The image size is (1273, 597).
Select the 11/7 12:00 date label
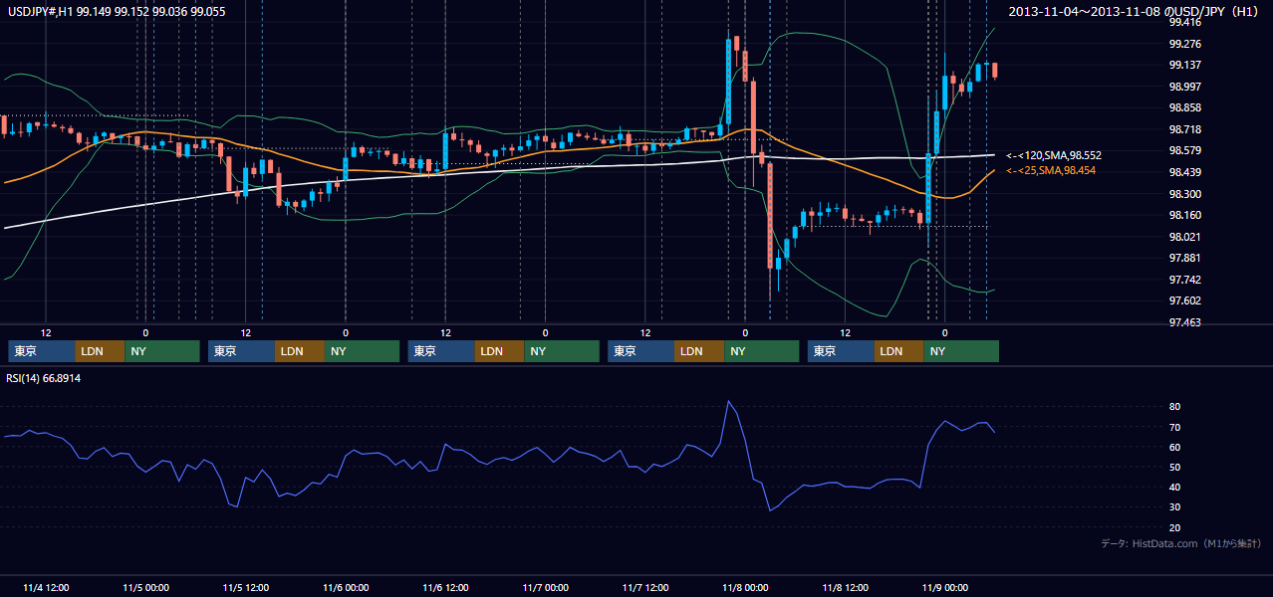[645, 588]
